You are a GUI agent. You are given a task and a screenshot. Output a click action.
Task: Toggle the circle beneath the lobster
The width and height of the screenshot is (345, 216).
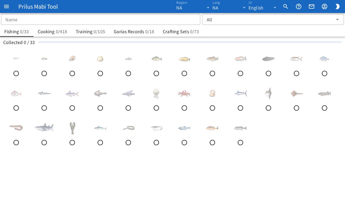coord(72,143)
